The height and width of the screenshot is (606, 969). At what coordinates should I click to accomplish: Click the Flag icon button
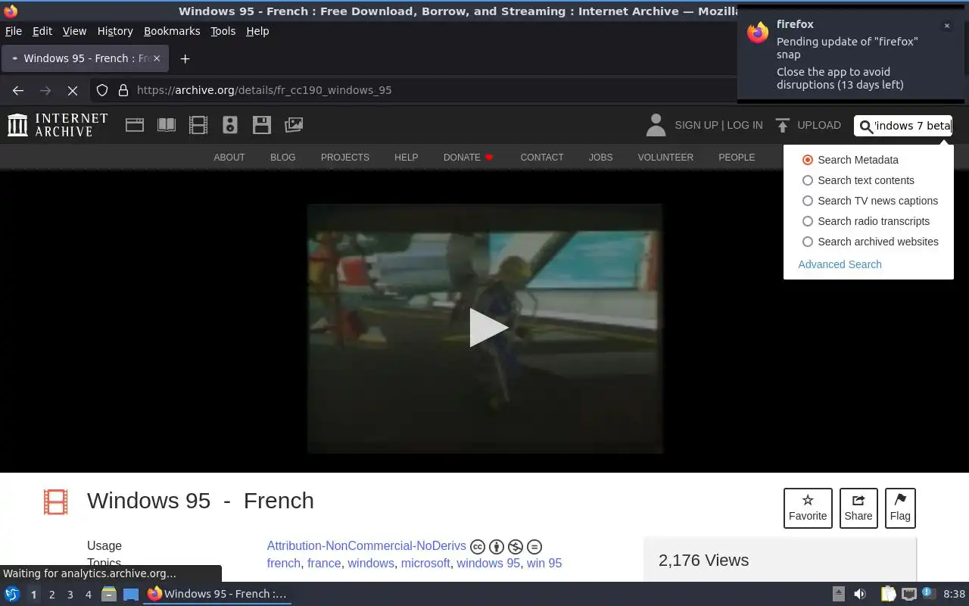click(900, 508)
